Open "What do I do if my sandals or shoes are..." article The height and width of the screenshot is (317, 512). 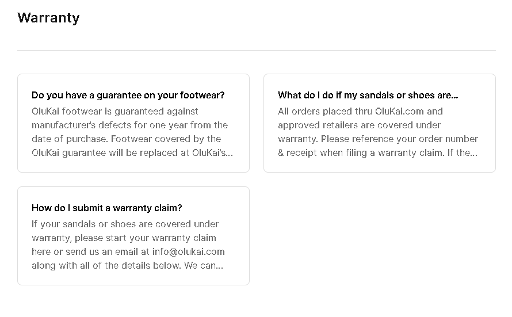(368, 95)
